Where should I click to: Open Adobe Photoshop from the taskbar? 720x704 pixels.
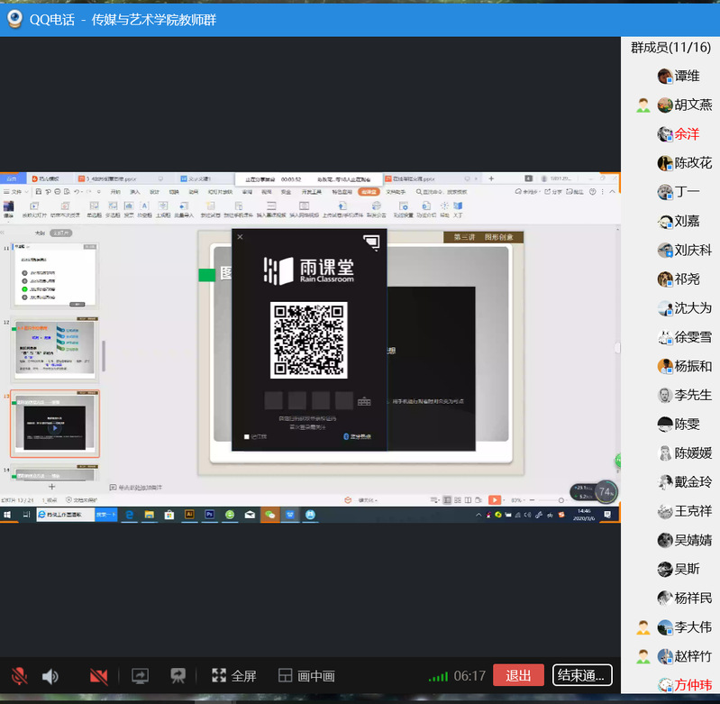point(209,515)
